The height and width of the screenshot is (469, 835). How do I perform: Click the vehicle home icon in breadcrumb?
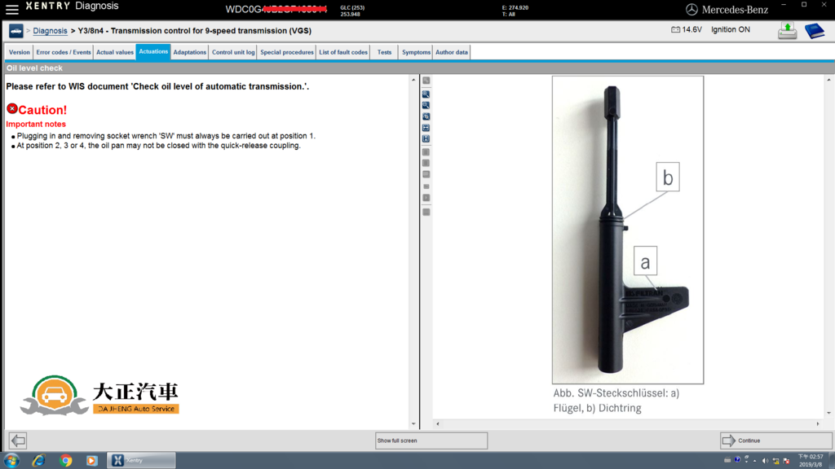[x=16, y=31]
